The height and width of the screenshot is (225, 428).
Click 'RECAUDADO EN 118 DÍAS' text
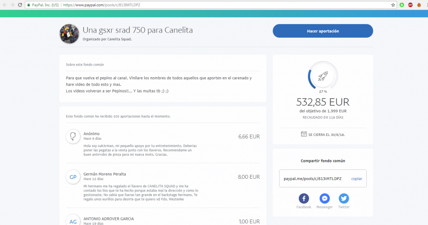coord(323,117)
